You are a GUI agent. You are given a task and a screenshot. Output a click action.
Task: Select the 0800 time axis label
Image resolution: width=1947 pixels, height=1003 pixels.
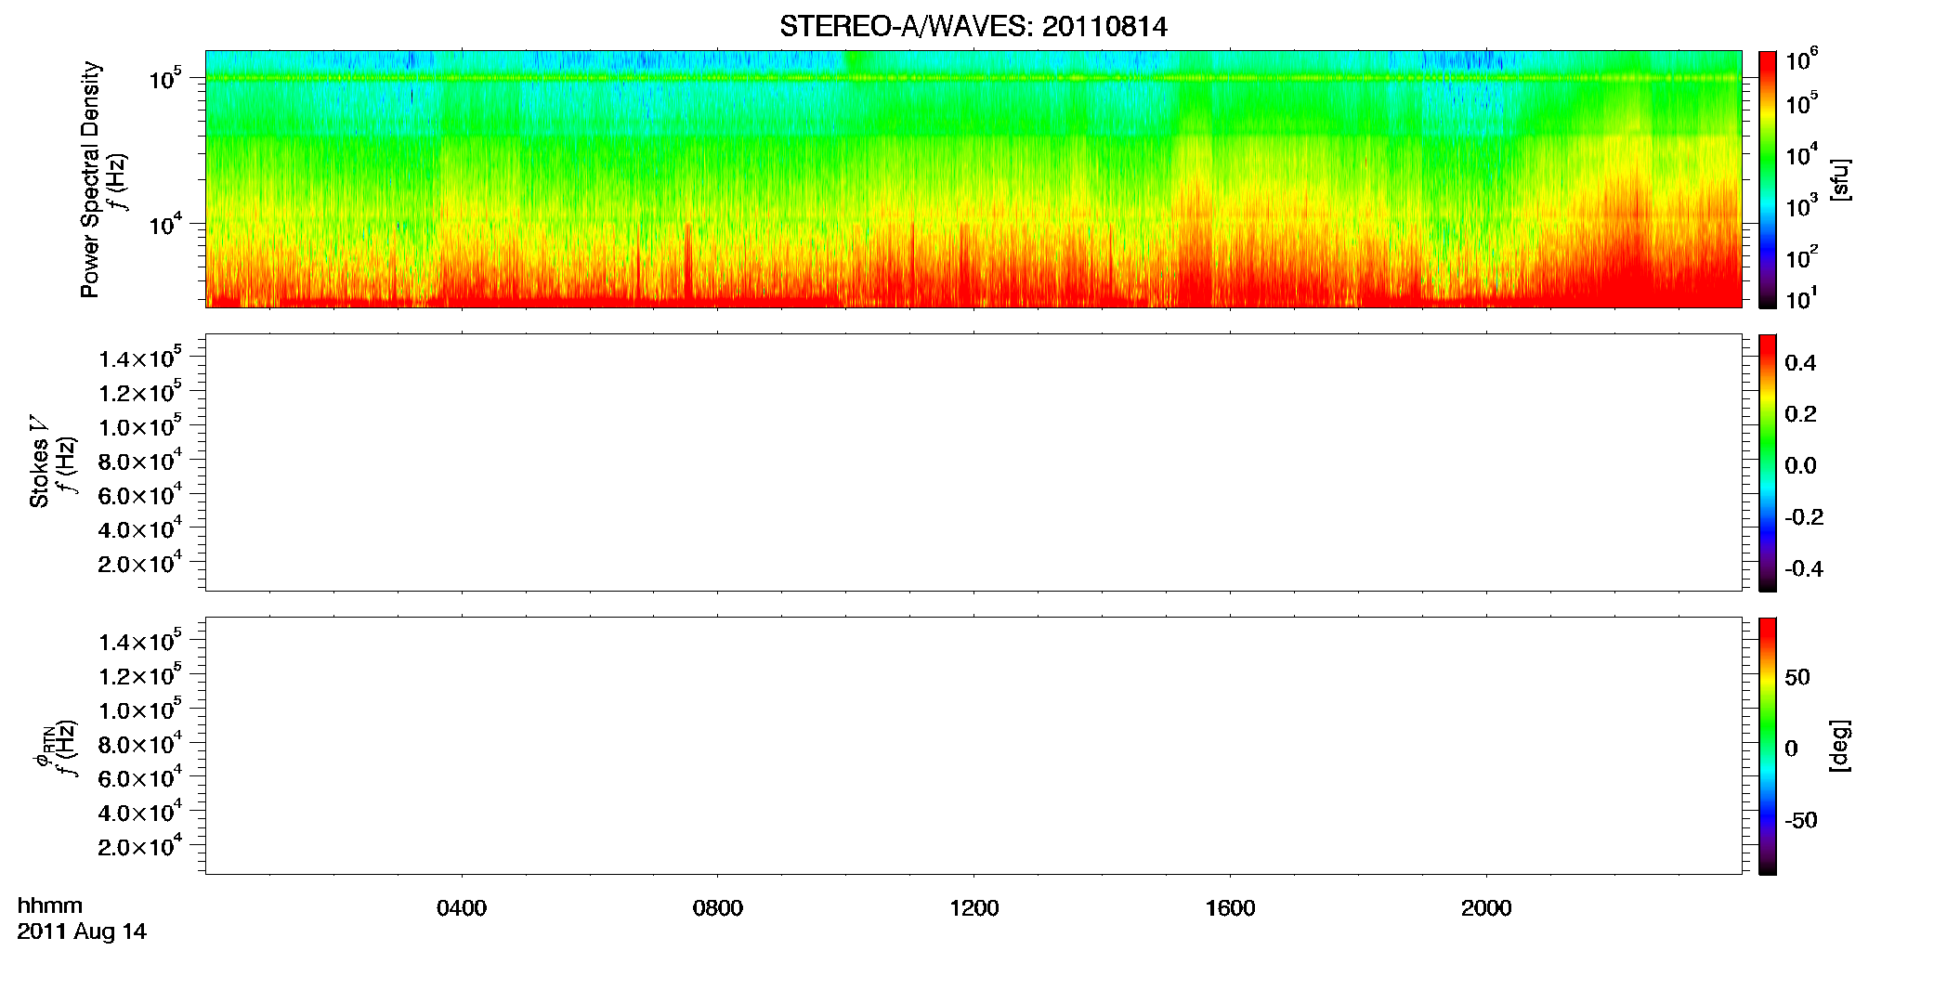coord(718,908)
